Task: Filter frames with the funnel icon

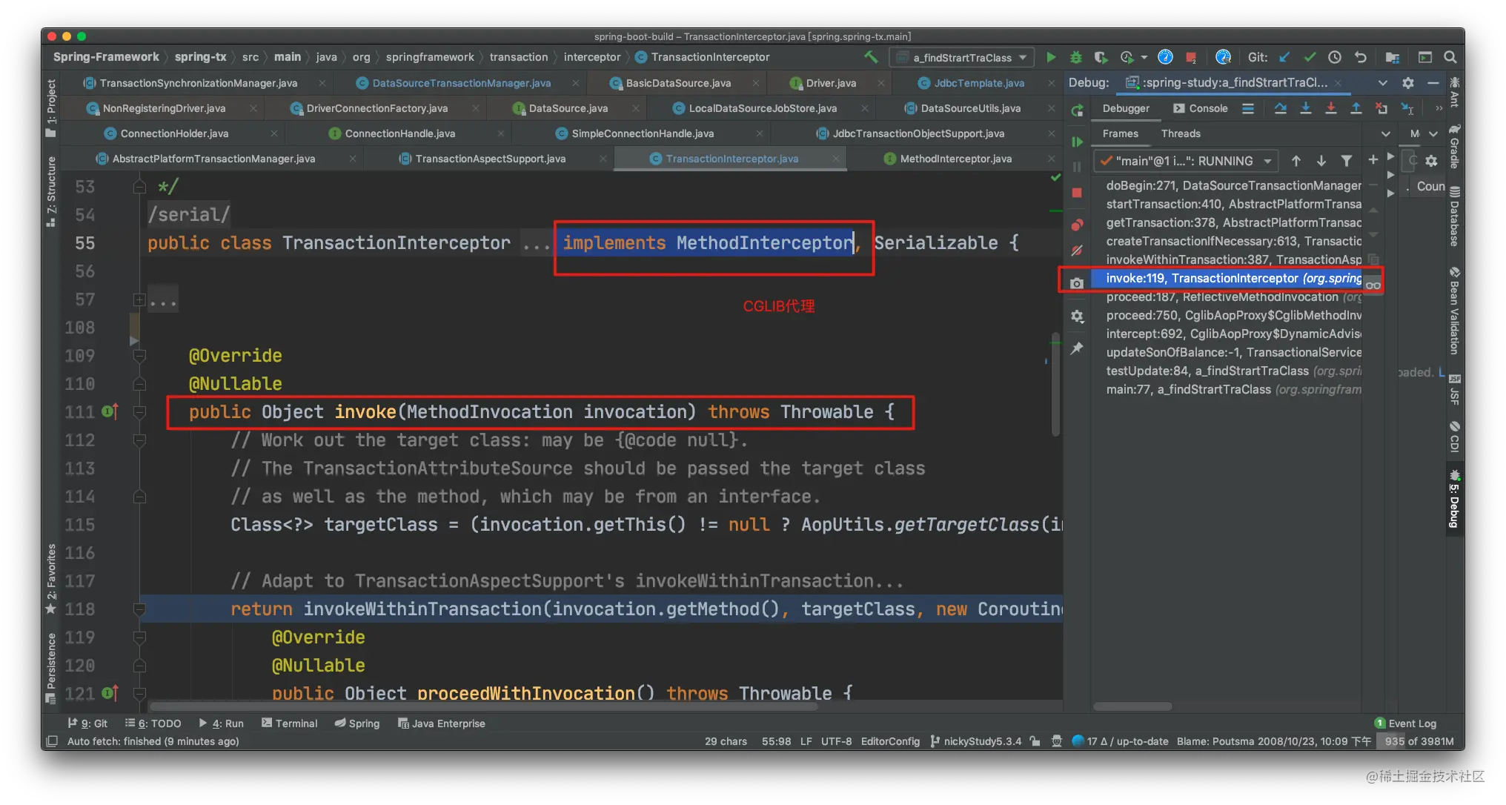Action: [1346, 161]
